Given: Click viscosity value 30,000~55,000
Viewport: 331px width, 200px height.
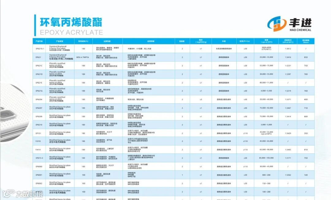Looking at the screenshot, I should click(266, 74).
